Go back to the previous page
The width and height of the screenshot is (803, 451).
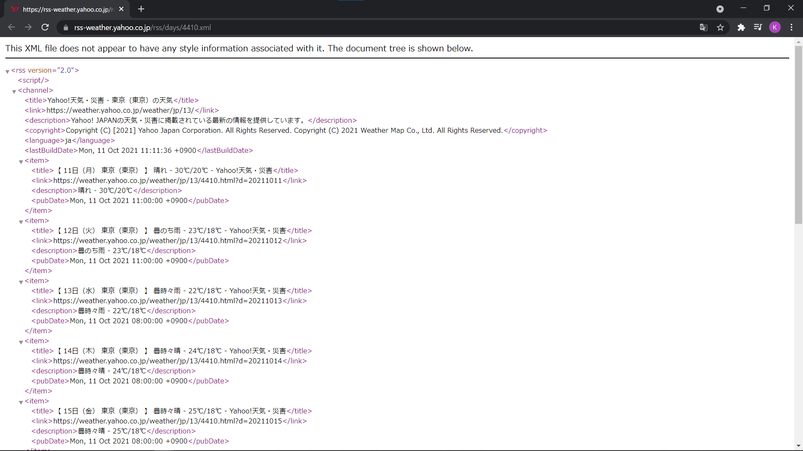tap(11, 27)
